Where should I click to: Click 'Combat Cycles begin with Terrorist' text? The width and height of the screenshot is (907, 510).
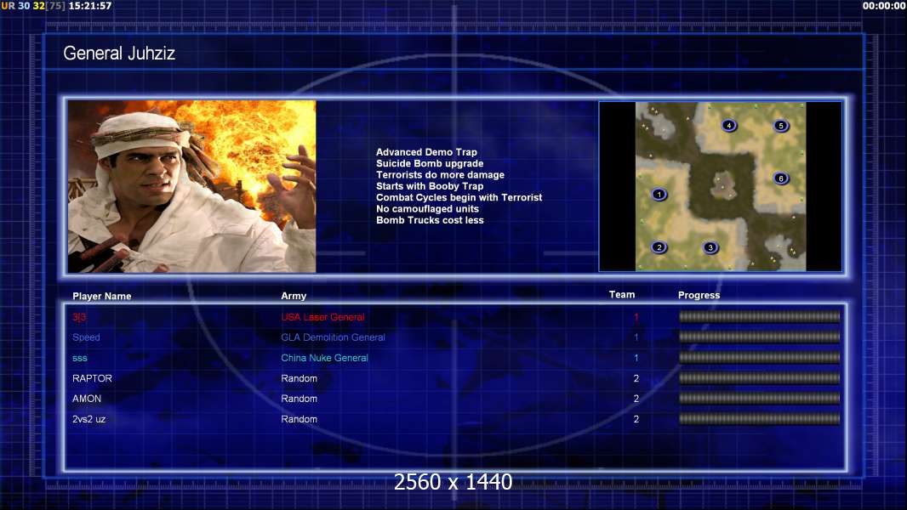459,197
